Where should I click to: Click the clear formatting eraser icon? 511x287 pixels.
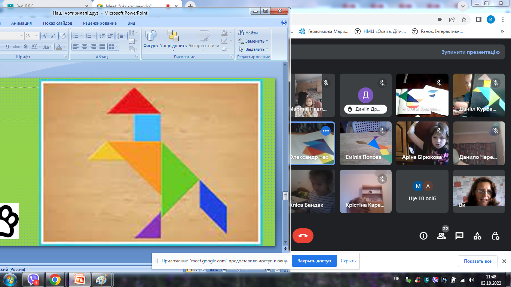tap(63, 36)
